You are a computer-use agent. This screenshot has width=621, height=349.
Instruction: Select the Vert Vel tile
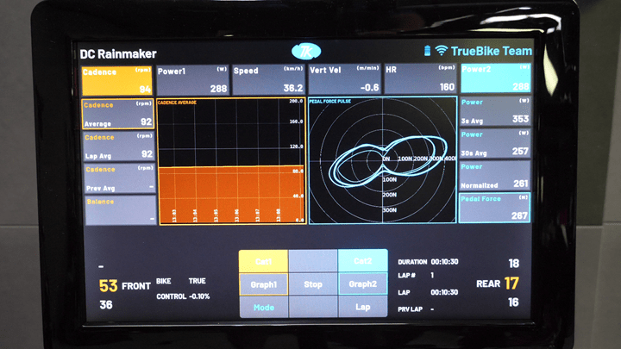point(344,79)
